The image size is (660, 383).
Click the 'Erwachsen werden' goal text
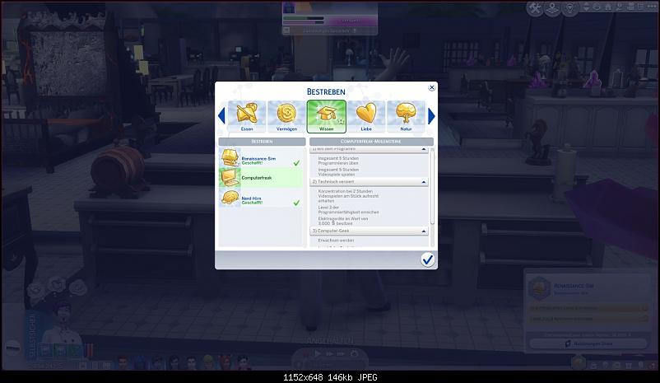pos(336,241)
